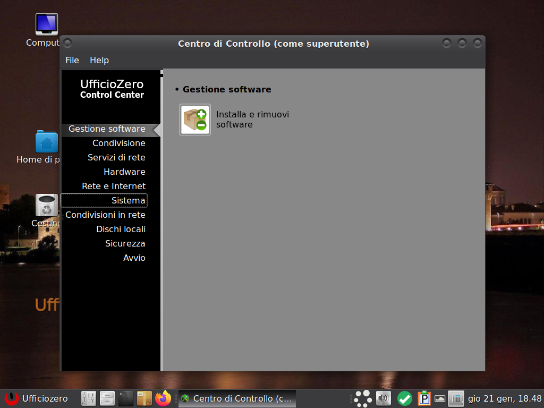Open the Ufficiozero start menu
Screen dimensions: 544x408
tap(36, 398)
